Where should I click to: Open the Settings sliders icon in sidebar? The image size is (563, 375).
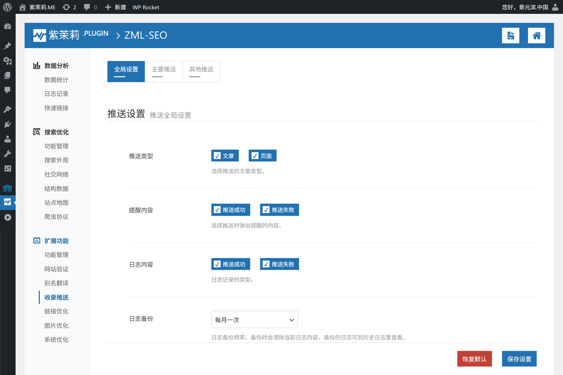(7, 168)
